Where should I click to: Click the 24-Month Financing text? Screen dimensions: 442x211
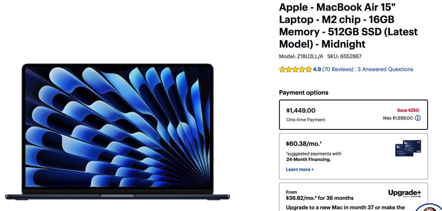pyautogui.click(x=308, y=160)
